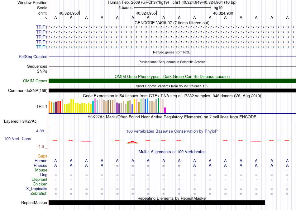Click the light-blue TRIT1 transcript label
296x210 pixels.
[42, 47]
